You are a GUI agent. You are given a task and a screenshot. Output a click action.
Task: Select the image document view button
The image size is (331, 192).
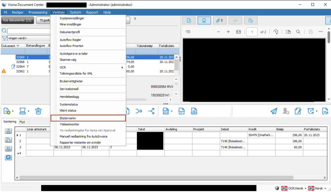pos(204,21)
